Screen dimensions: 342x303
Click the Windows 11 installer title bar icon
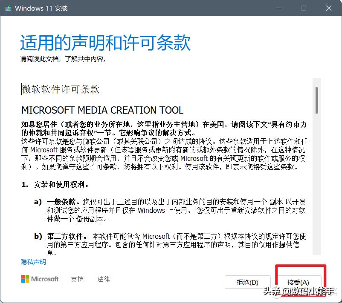[x=9, y=8]
